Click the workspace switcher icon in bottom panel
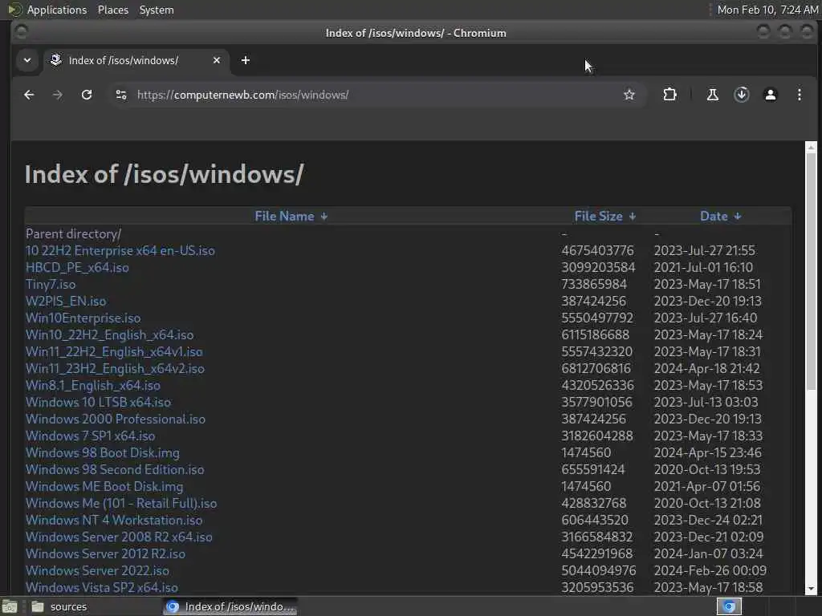Viewport: 822px width, 616px height. 729,606
